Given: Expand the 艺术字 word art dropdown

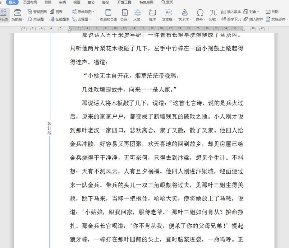Looking at the screenshot, I should pyautogui.click(x=185, y=19).
